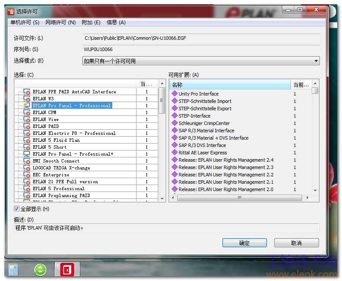Select the EPLAN View row
Image resolution: width=342 pixels, height=281 pixels.
[x=46, y=119]
